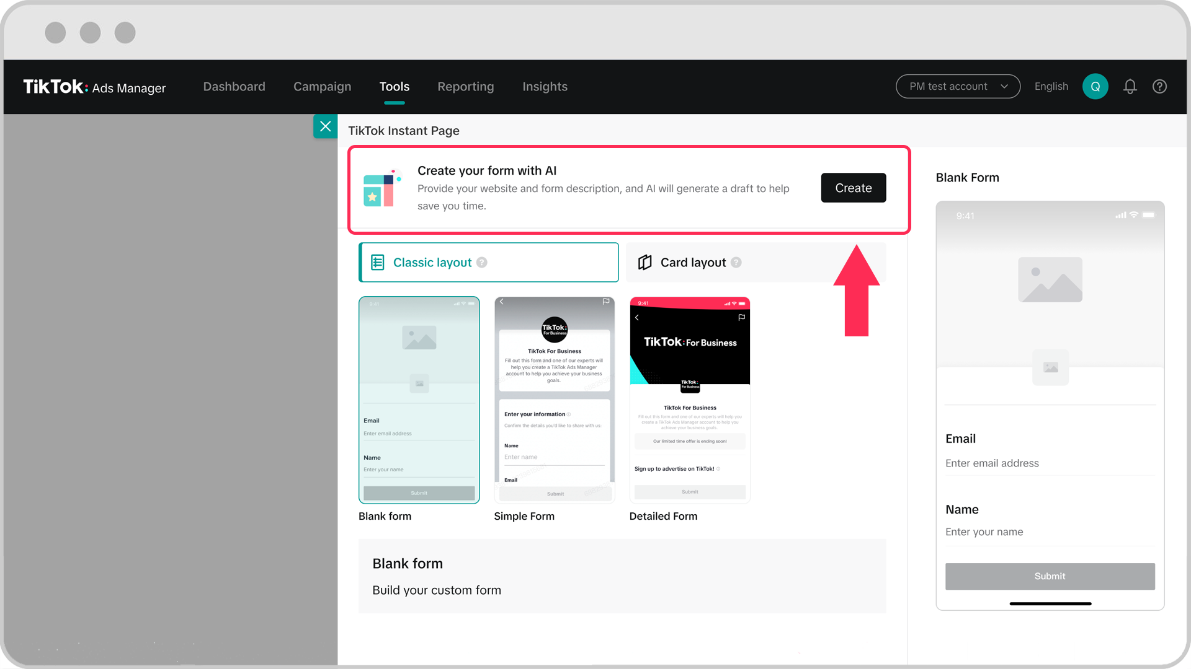This screenshot has width=1191, height=669.
Task: Show the Classic layout tooltip icon
Action: click(482, 262)
